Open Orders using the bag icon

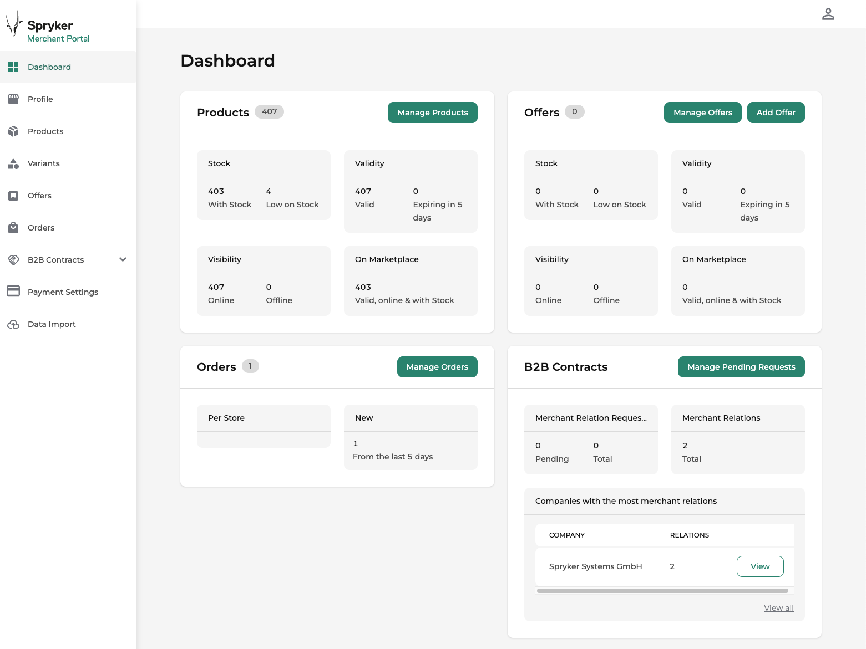coord(14,227)
